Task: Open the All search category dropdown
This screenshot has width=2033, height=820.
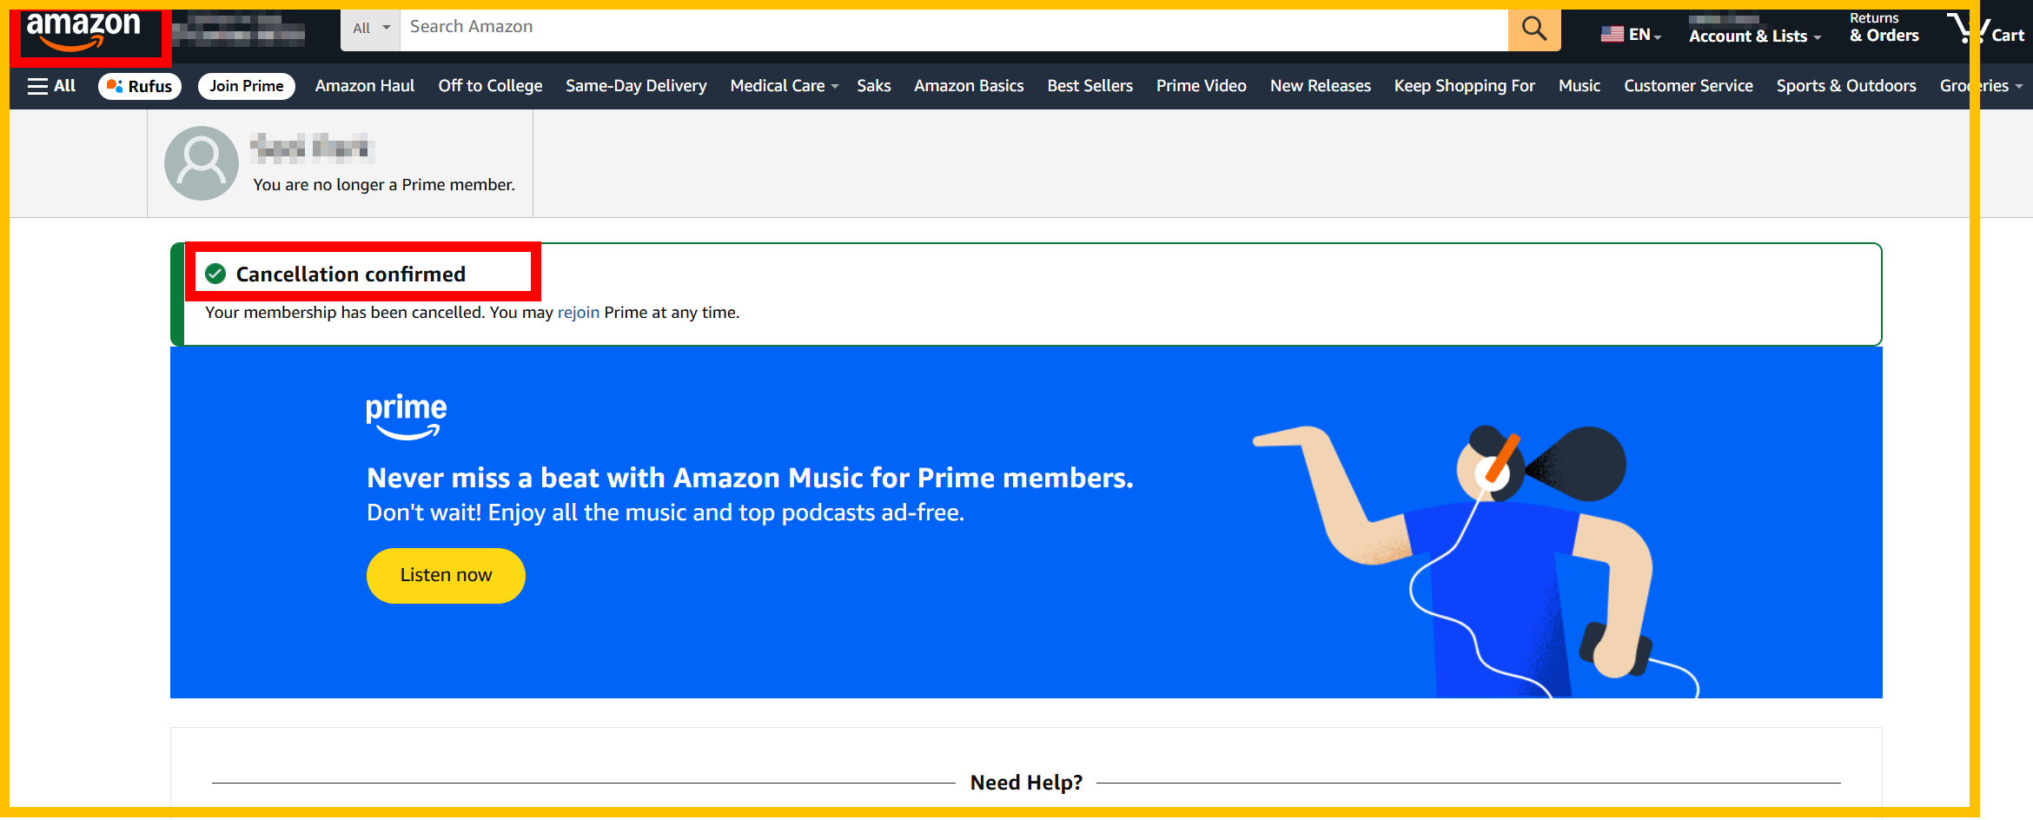Action: (x=371, y=29)
